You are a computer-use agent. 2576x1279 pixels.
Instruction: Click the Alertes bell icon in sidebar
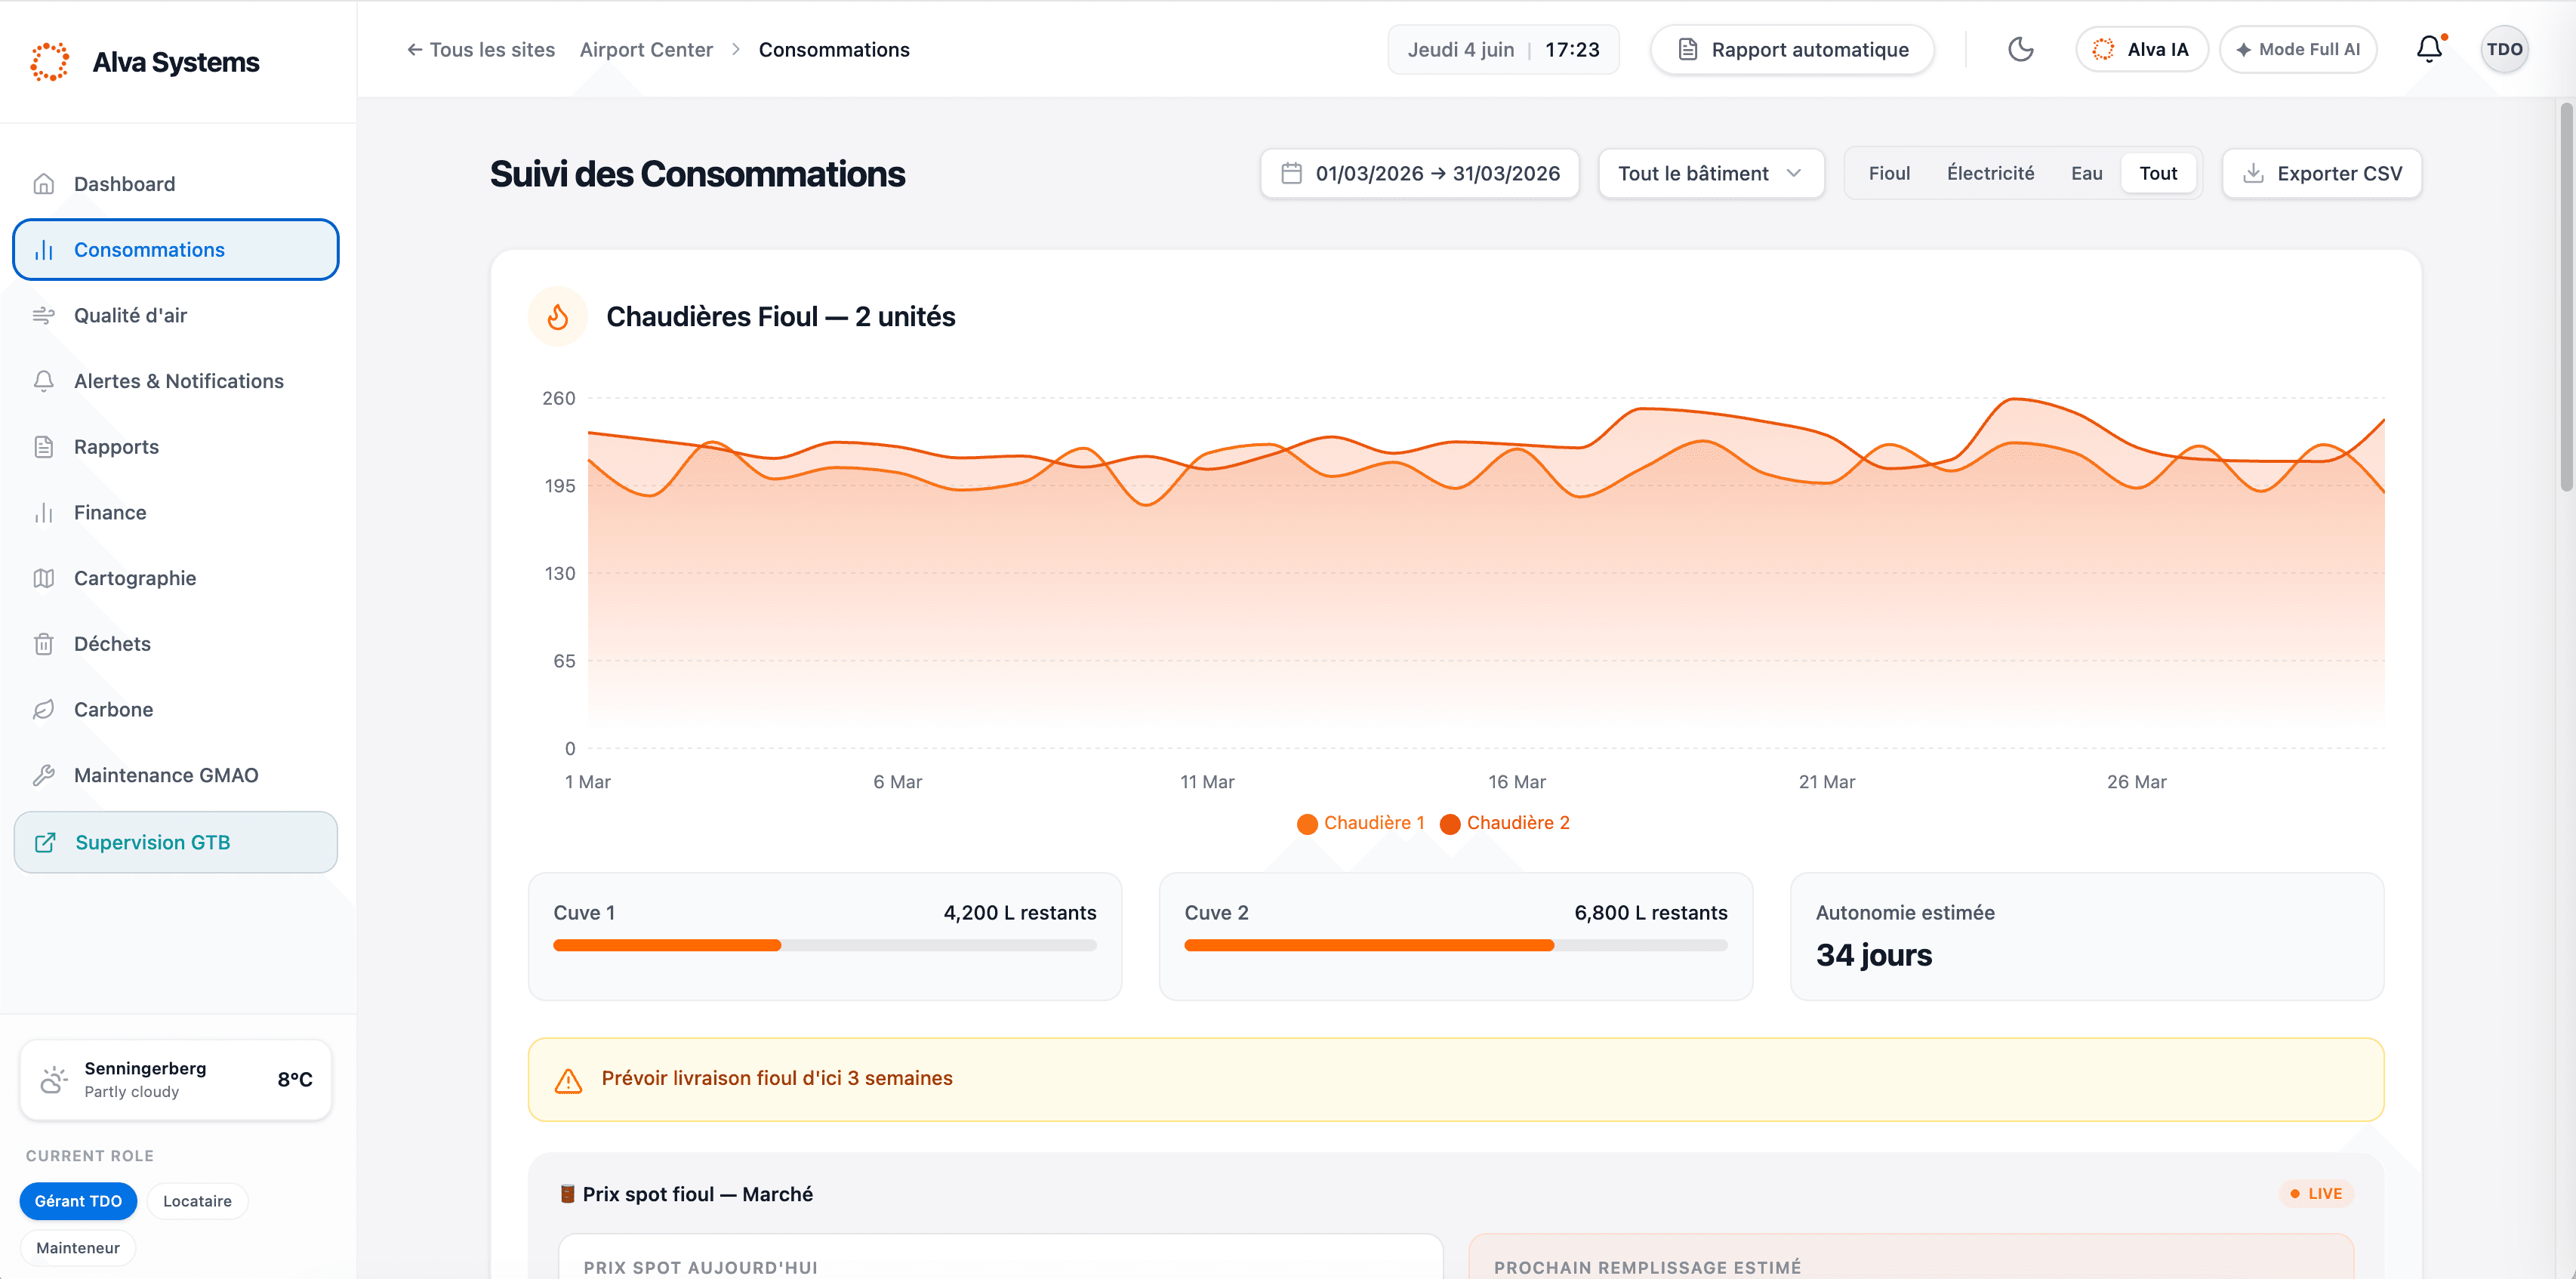tap(44, 381)
